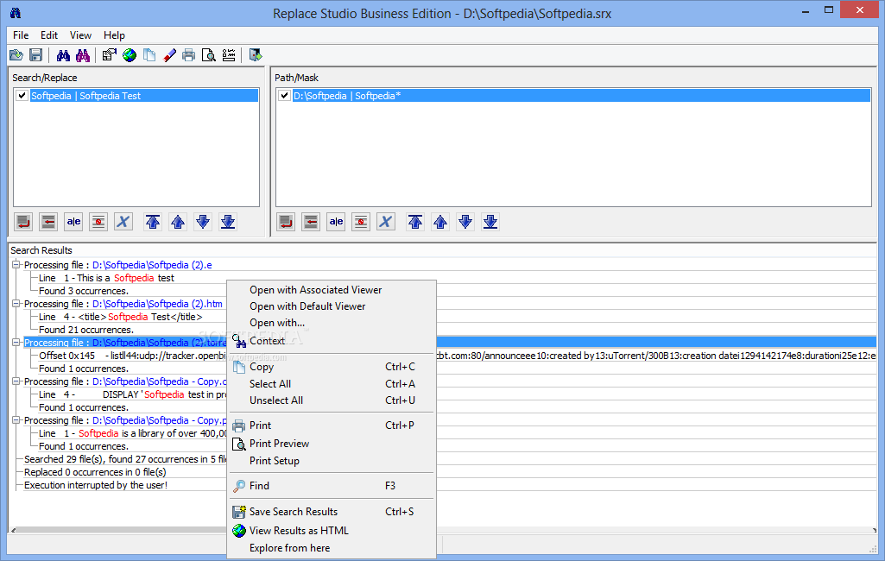Screen dimensions: 885x561
Task: Click the X delete button under Path/Mask list
Action: (385, 222)
